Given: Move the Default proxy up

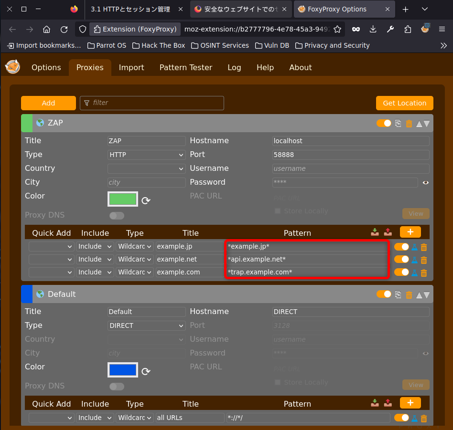Looking at the screenshot, I should (x=419, y=295).
